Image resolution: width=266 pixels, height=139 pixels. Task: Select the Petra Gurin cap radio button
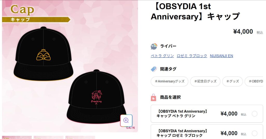click(255, 114)
